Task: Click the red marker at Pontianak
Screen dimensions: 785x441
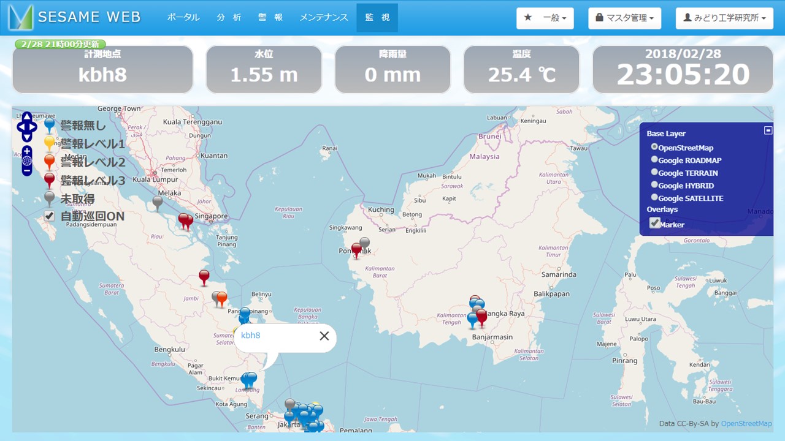Action: [356, 251]
